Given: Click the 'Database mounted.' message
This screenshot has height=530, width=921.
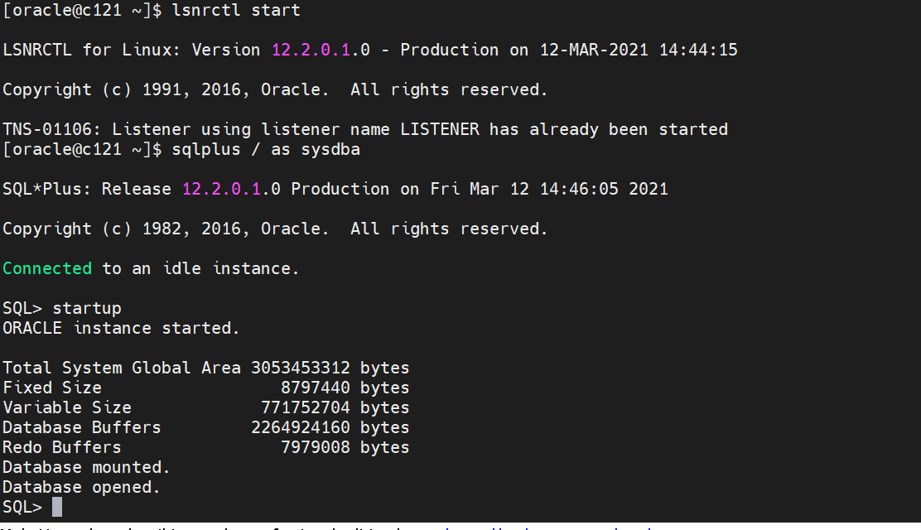Looking at the screenshot, I should [x=86, y=467].
